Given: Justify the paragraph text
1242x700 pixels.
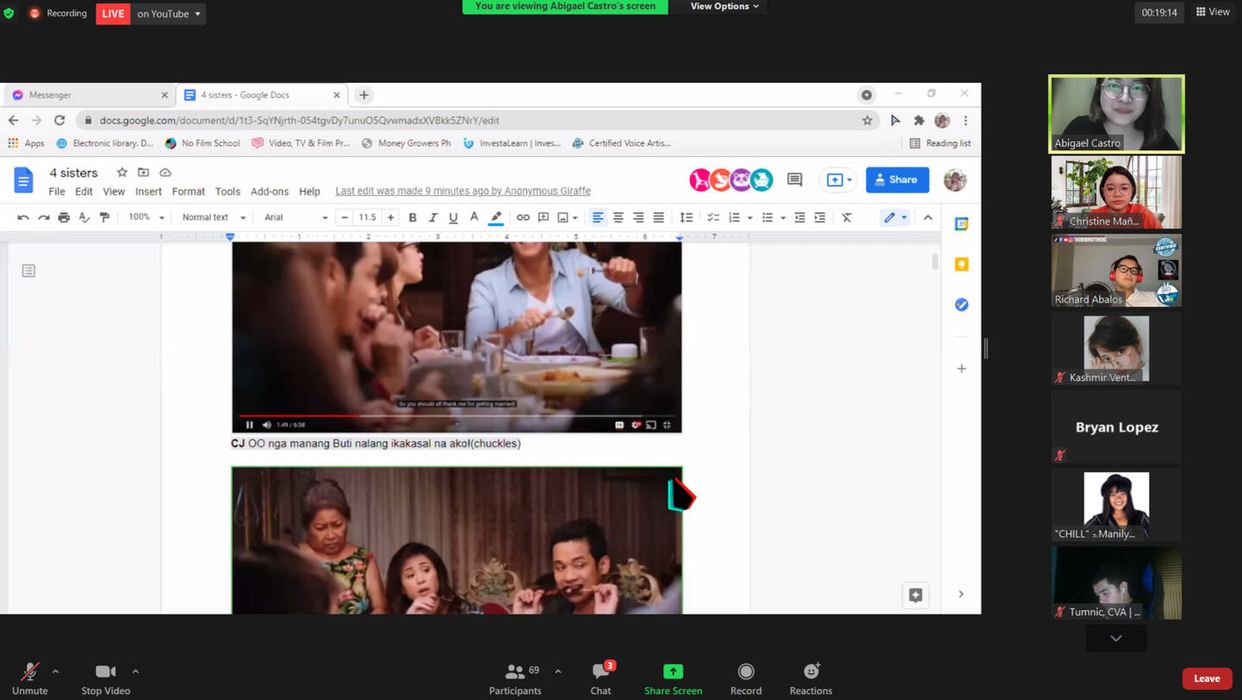Looking at the screenshot, I should pos(658,218).
